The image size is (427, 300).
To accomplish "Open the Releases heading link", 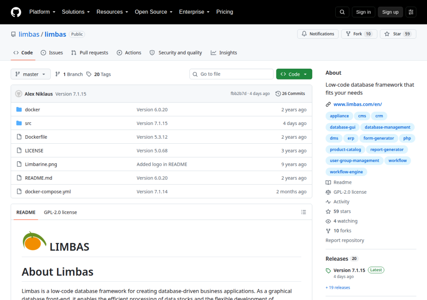I will coord(337,259).
